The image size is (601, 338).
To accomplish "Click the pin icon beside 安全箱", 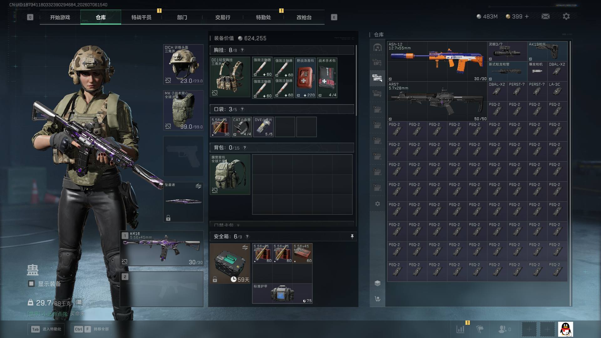I will click(352, 236).
